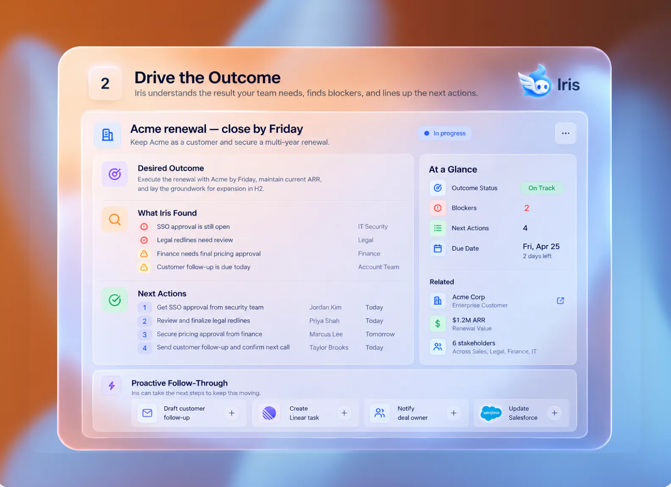The width and height of the screenshot is (671, 487).
Task: Add the Create Linear task action
Action: (344, 413)
